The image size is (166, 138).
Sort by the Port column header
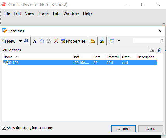click(x=98, y=57)
